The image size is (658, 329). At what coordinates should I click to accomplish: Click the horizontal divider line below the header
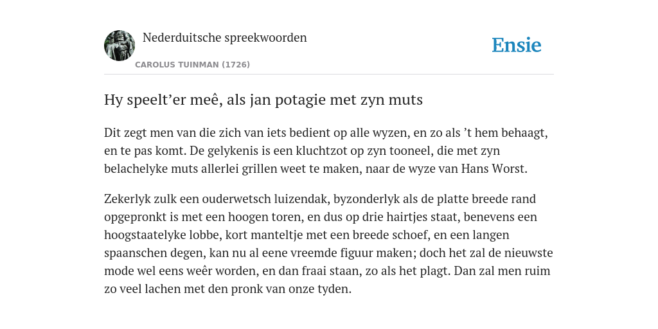click(329, 75)
